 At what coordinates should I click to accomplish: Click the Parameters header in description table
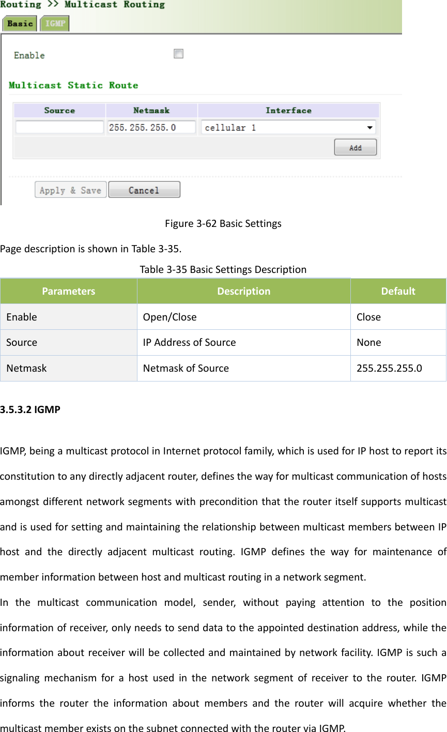coord(68,291)
